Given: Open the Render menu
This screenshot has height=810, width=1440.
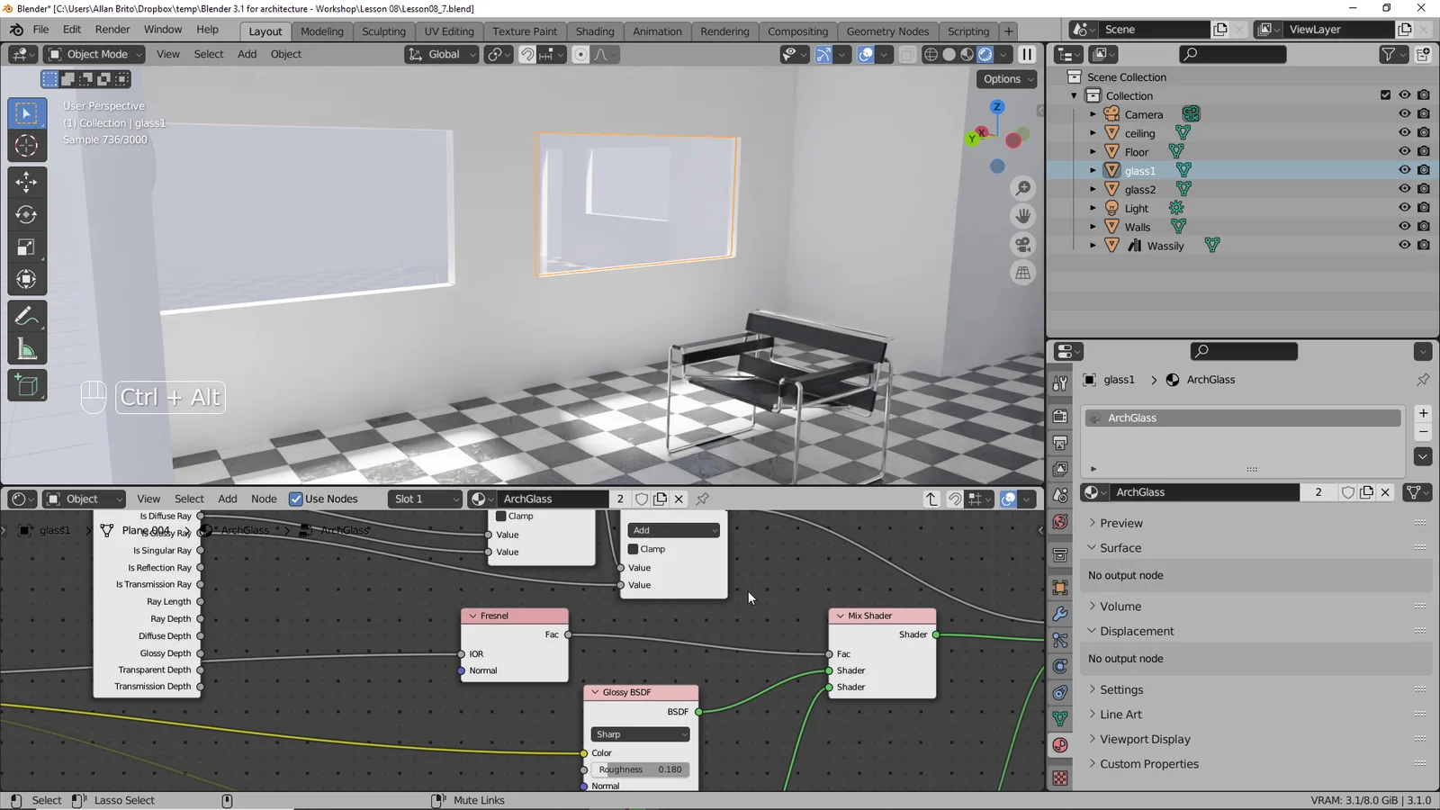Looking at the screenshot, I should point(112,29).
